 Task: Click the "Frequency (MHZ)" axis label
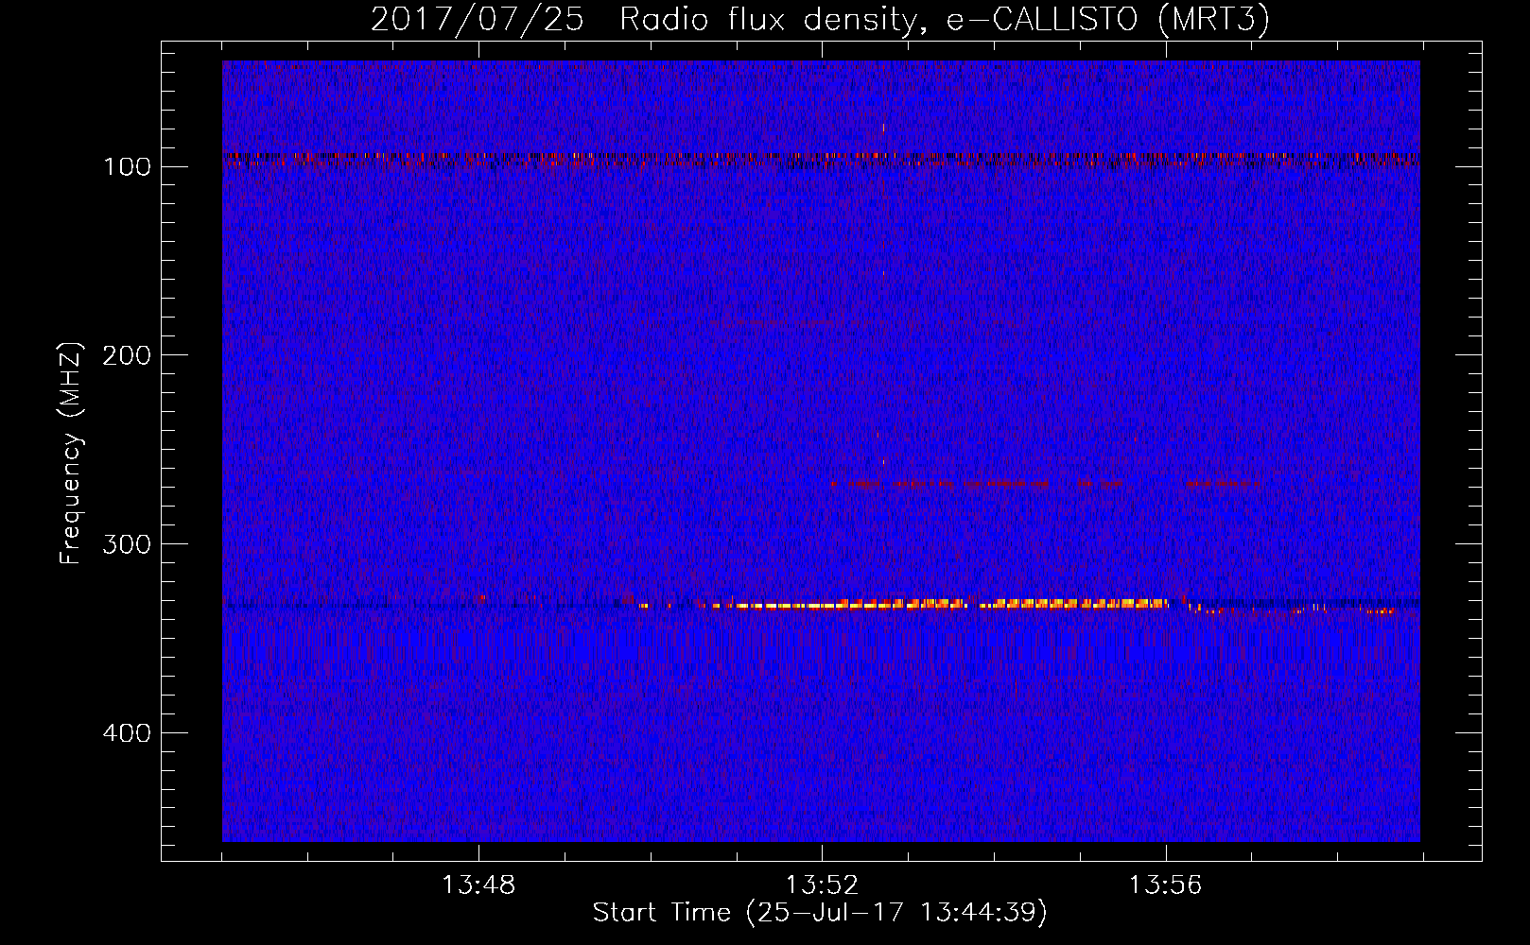pos(71,453)
